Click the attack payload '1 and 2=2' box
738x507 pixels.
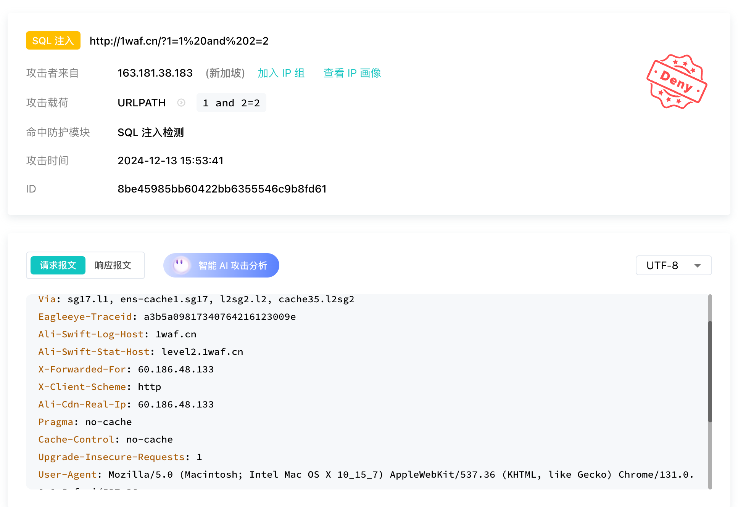point(231,103)
